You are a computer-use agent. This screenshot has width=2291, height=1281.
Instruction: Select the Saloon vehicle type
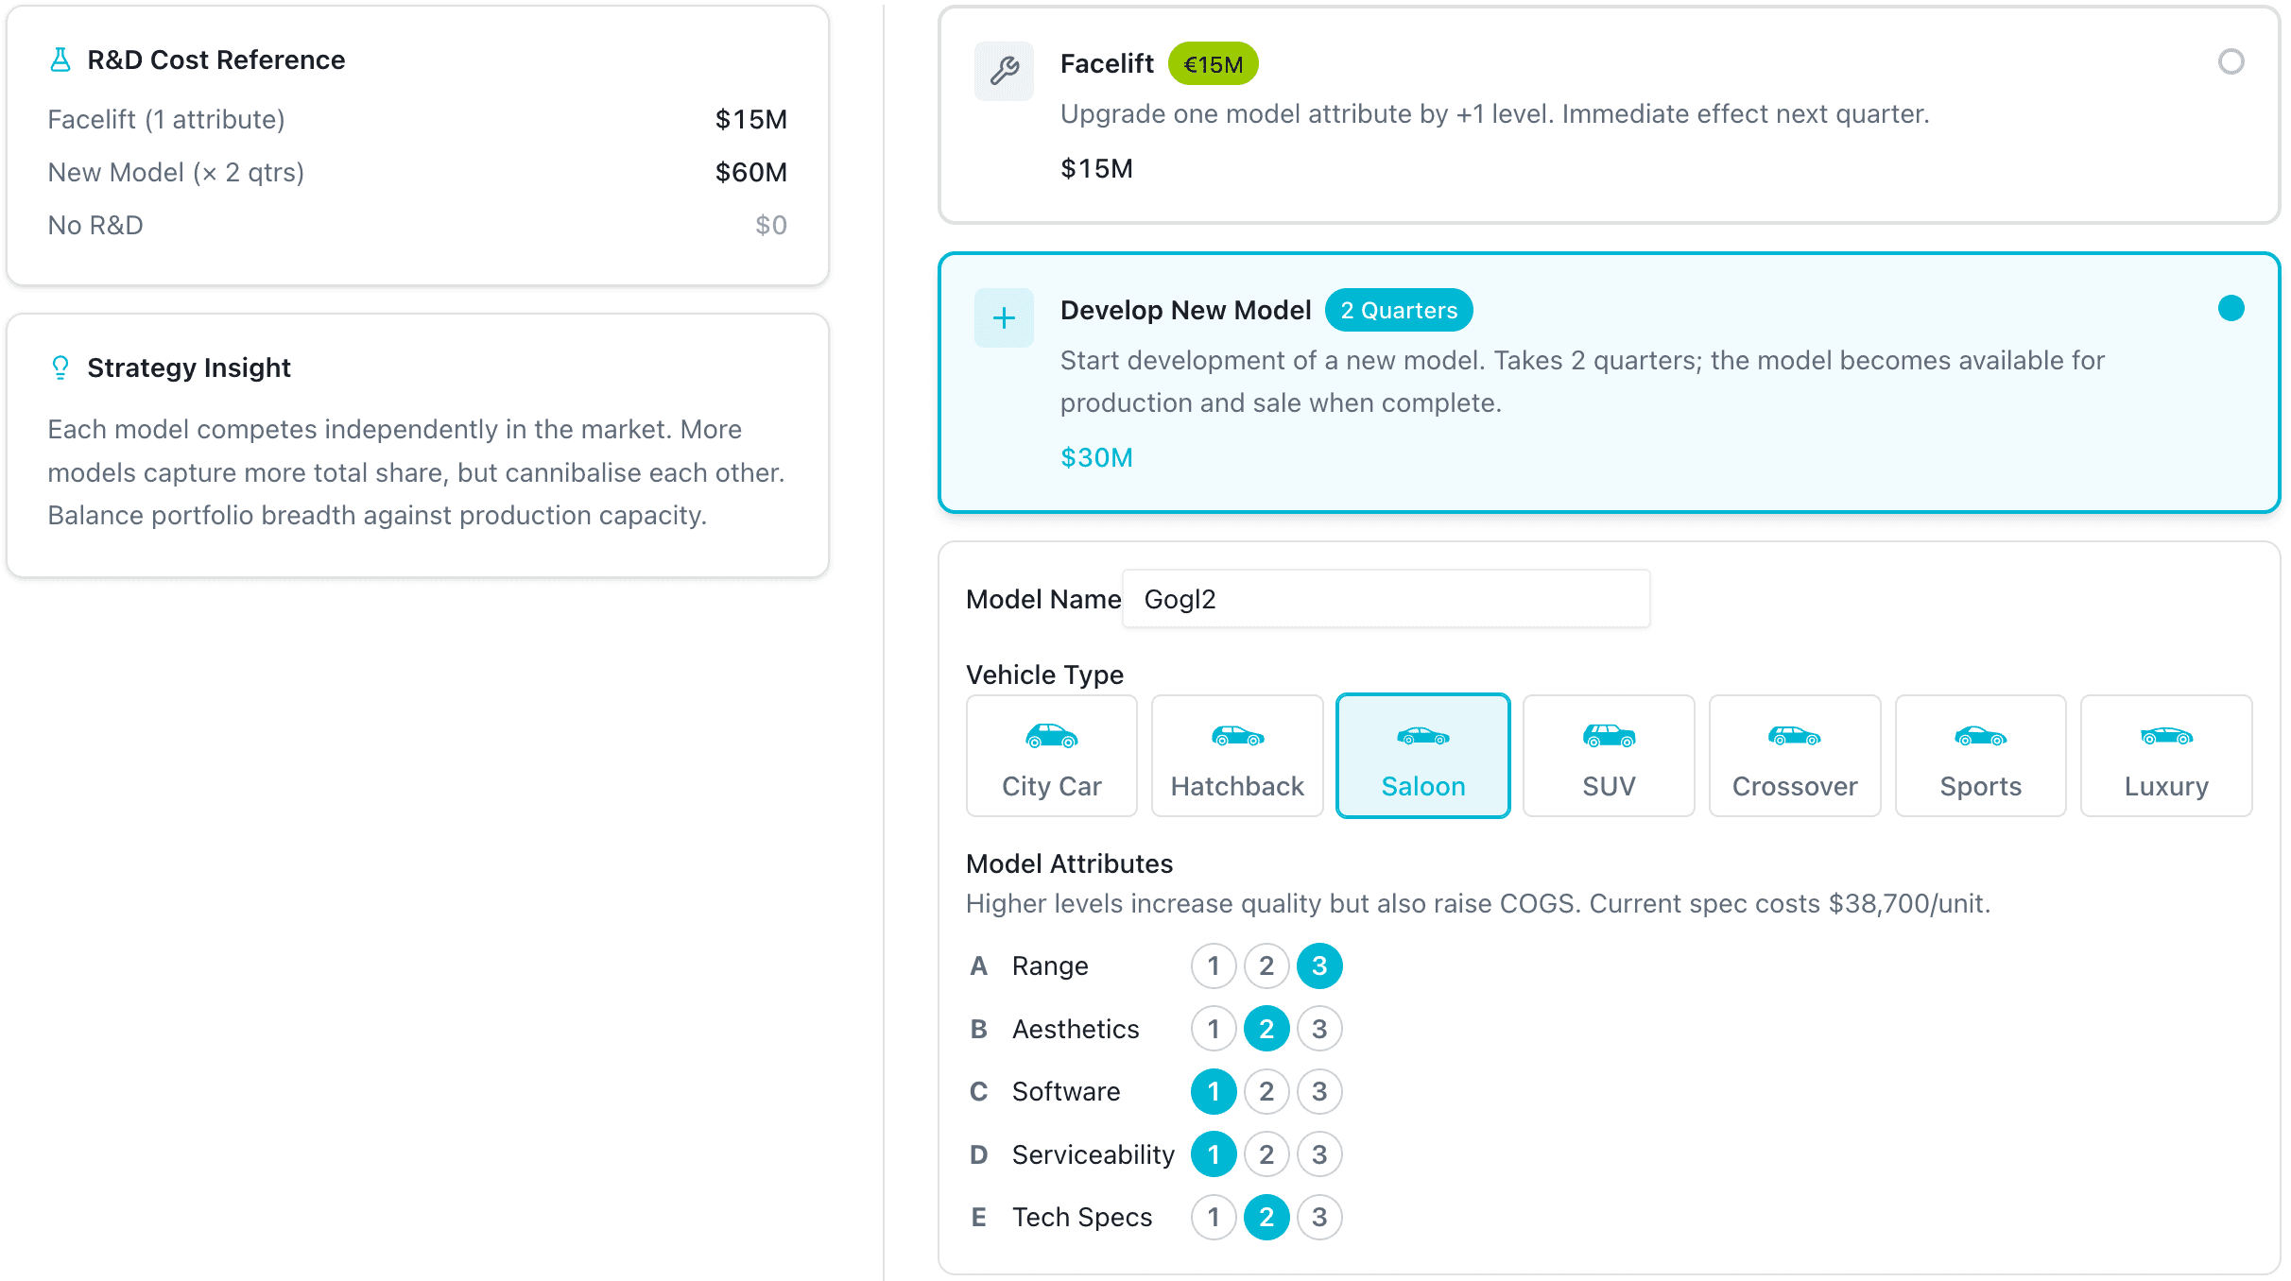pyautogui.click(x=1422, y=755)
